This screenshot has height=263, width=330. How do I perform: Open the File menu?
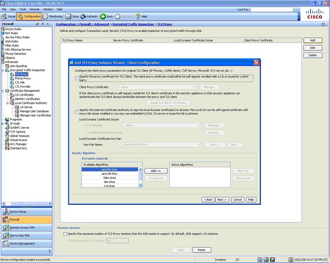[x=4, y=9]
